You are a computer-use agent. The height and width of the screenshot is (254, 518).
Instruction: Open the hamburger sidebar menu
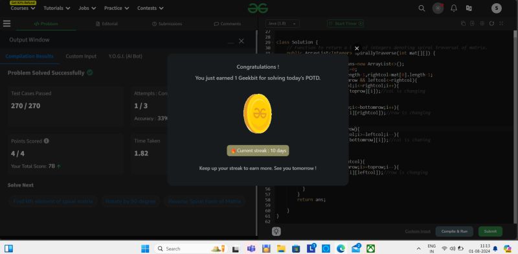pyautogui.click(x=6, y=23)
